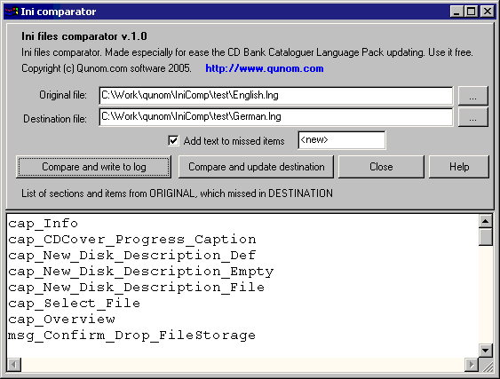Click the Ini comparator title bar icon
The height and width of the screenshot is (379, 500).
(x=12, y=12)
